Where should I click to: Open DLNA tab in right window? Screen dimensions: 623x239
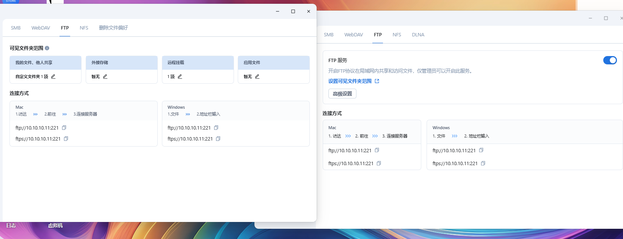[x=418, y=35]
